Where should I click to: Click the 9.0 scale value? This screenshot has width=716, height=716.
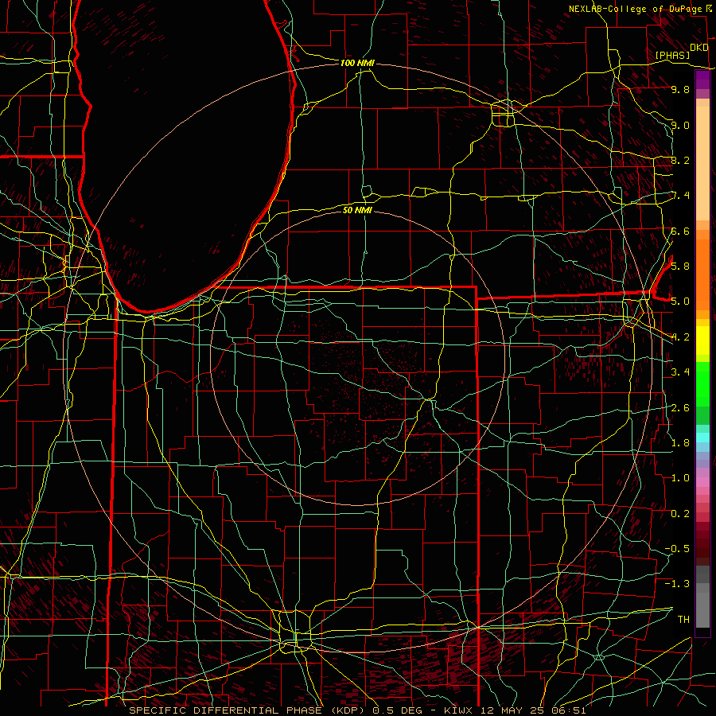[x=680, y=125]
